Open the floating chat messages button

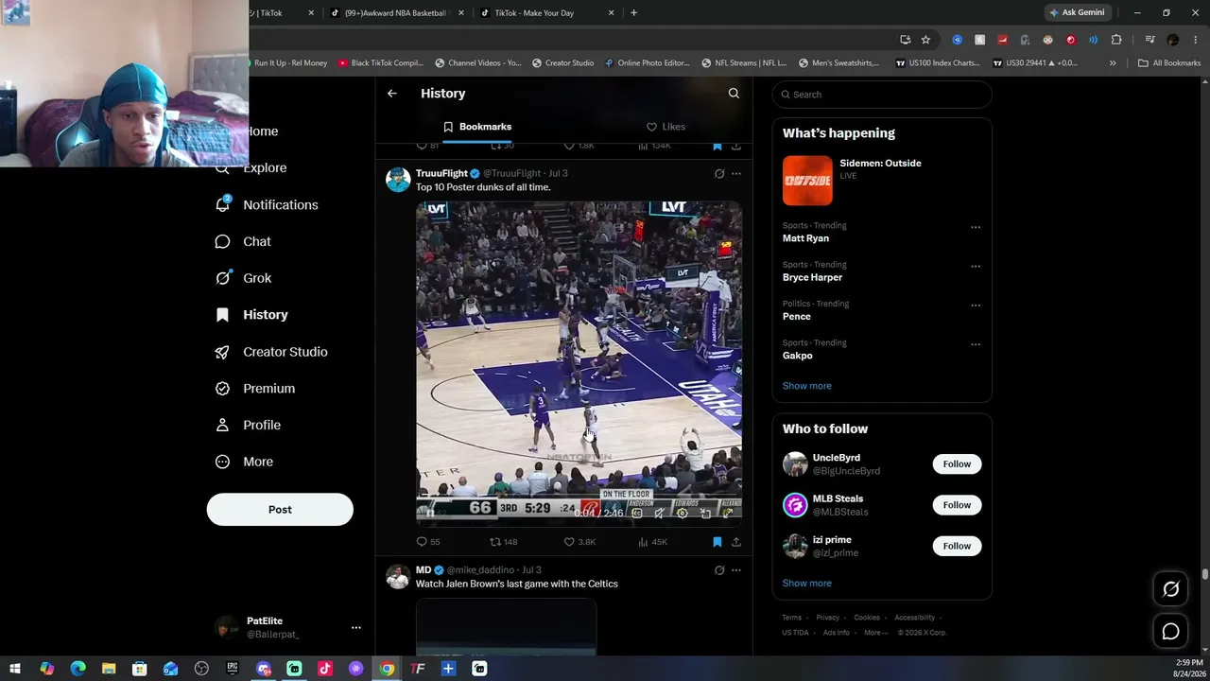(x=1170, y=631)
